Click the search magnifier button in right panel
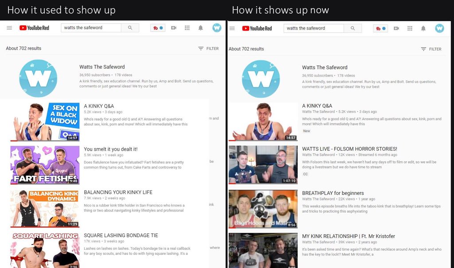The image size is (454, 268). click(x=352, y=28)
